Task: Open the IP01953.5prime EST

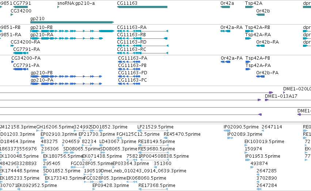Action: 248,160
